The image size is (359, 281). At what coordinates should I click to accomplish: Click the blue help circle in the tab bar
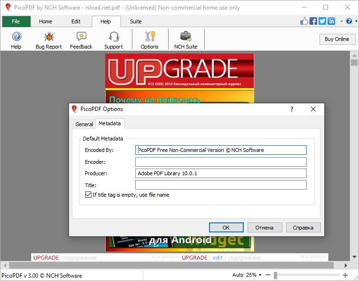click(x=349, y=21)
